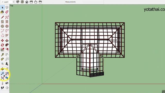
Task: Switch to Front view
Action: (x=27, y=2)
